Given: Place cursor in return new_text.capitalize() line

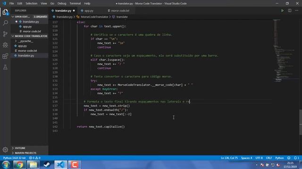Looking at the screenshot, I should 101,127.
